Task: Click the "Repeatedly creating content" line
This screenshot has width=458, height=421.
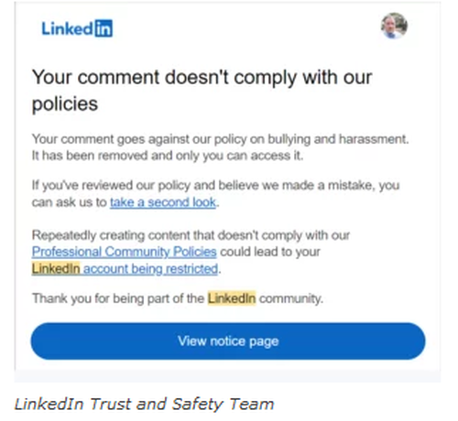Action: click(191, 235)
